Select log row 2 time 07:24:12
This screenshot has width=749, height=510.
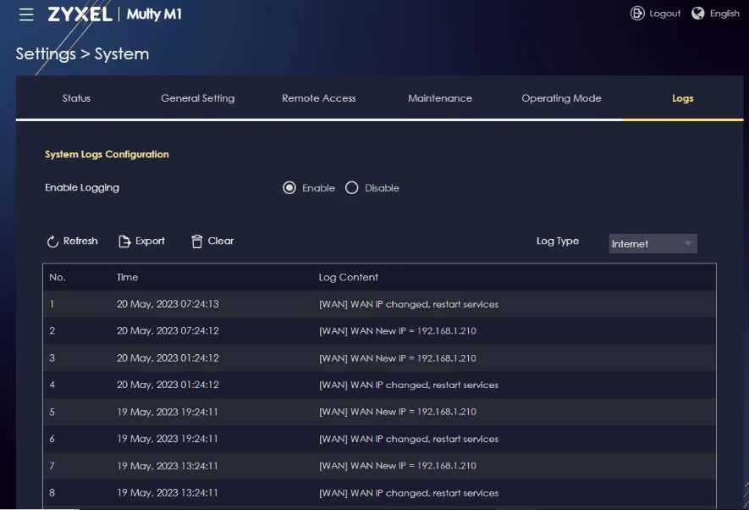(168, 330)
